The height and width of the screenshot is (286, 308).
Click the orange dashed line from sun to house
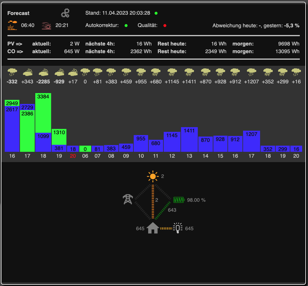pyautogui.click(x=153, y=201)
